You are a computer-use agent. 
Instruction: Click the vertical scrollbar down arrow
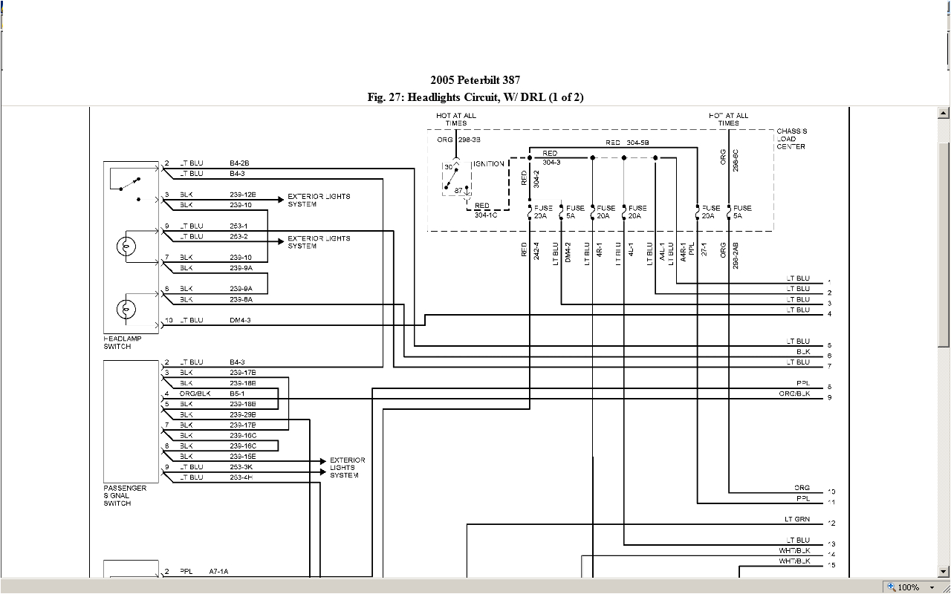click(x=944, y=572)
